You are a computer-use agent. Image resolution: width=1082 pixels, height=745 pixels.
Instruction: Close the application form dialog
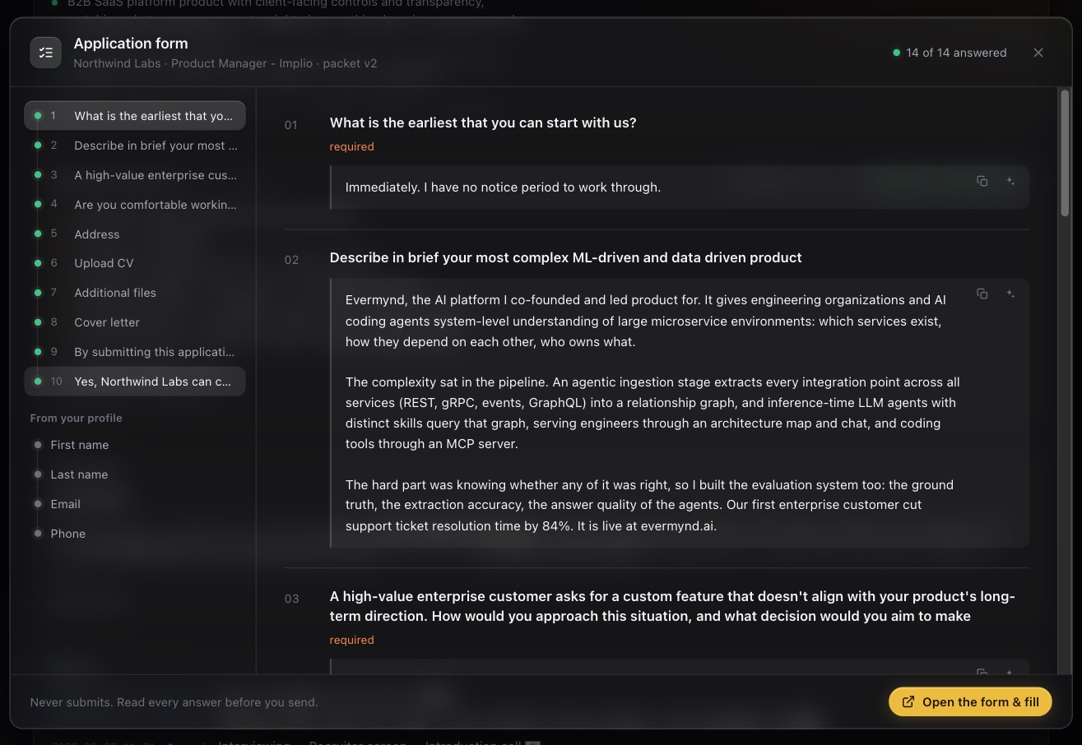click(x=1038, y=53)
